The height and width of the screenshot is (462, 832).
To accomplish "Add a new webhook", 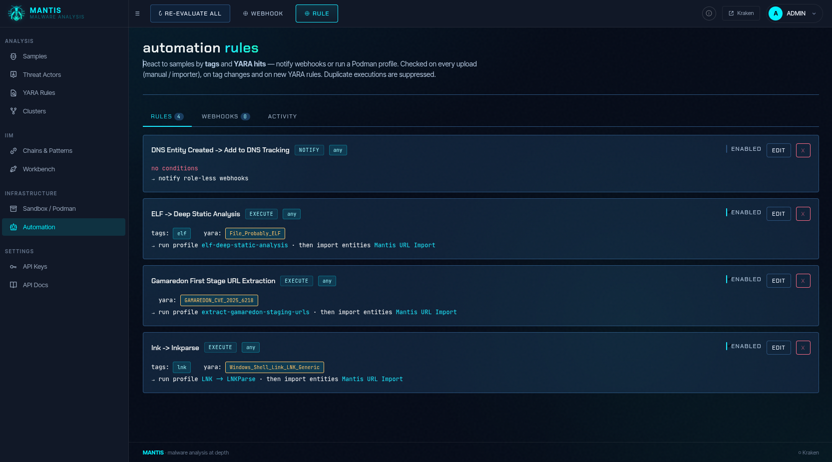I will click(x=263, y=13).
